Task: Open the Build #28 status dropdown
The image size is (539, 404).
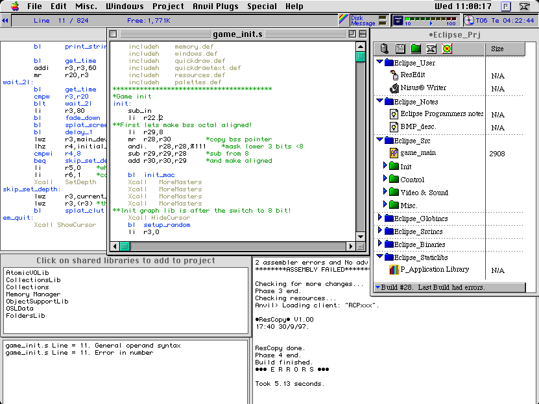Action: point(378,287)
